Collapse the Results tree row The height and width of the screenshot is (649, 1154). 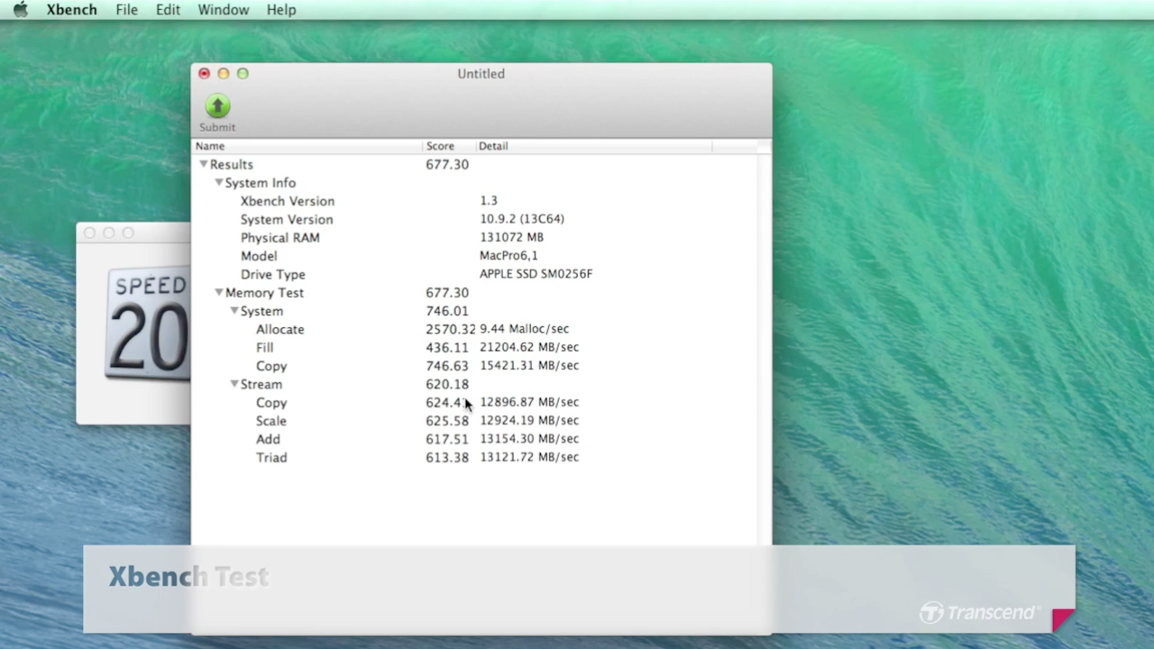pos(203,164)
